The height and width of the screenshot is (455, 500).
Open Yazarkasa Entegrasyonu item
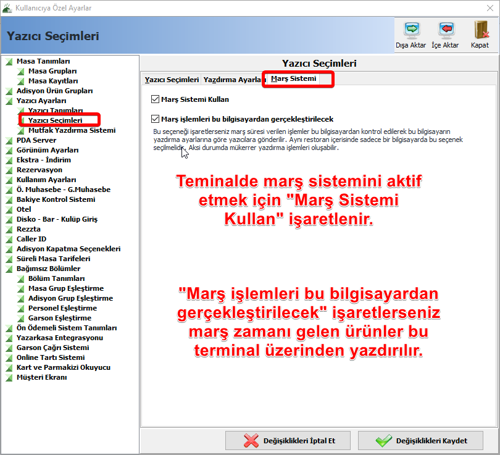(x=60, y=338)
